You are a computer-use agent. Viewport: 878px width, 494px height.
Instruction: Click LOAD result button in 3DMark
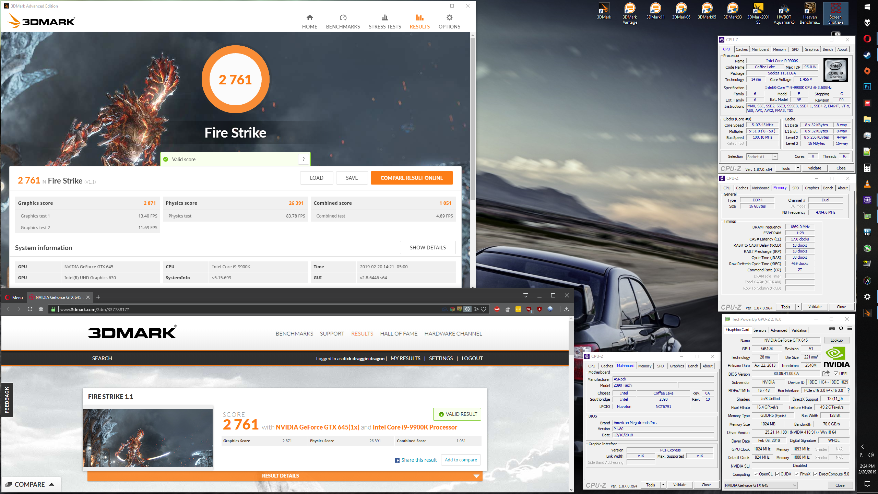click(x=316, y=178)
